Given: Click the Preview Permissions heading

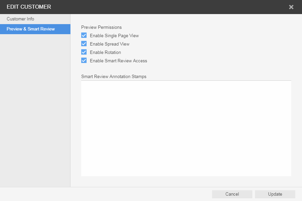Looking at the screenshot, I should coord(101,27).
